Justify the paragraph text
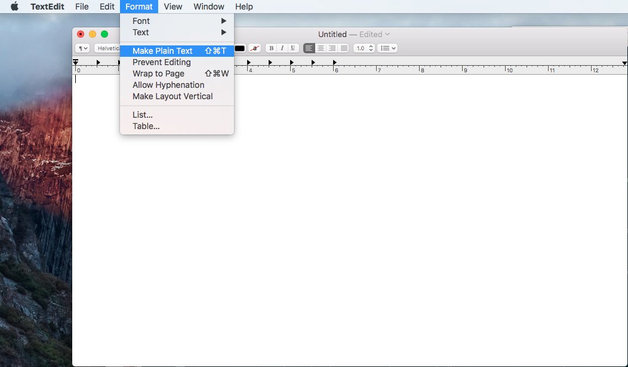Screen dimensions: 628x367 [x=343, y=48]
